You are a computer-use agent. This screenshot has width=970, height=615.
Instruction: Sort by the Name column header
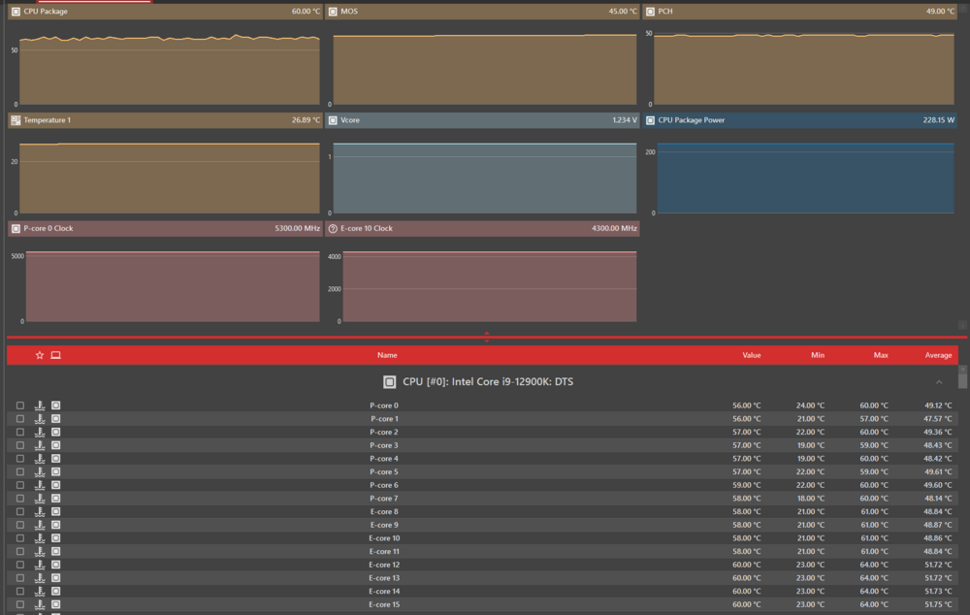387,355
